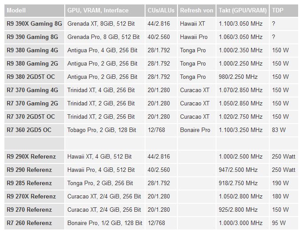The height and width of the screenshot is (233, 307).
Task: Select the Takt (GPU/VRAM) header
Action: click(243, 10)
